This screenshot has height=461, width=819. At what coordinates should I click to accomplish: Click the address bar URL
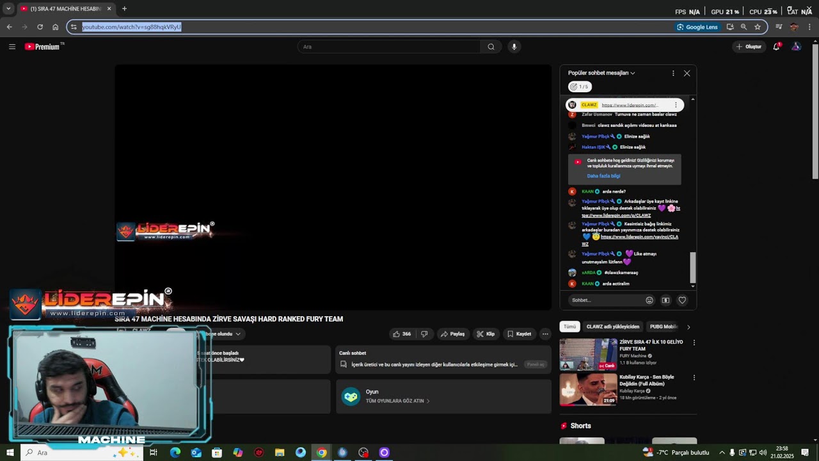pyautogui.click(x=132, y=27)
